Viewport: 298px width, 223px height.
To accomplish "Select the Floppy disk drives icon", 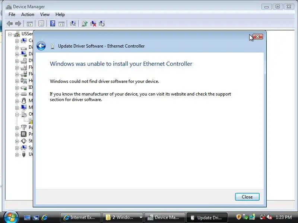I will pyautogui.click(x=24, y=68).
